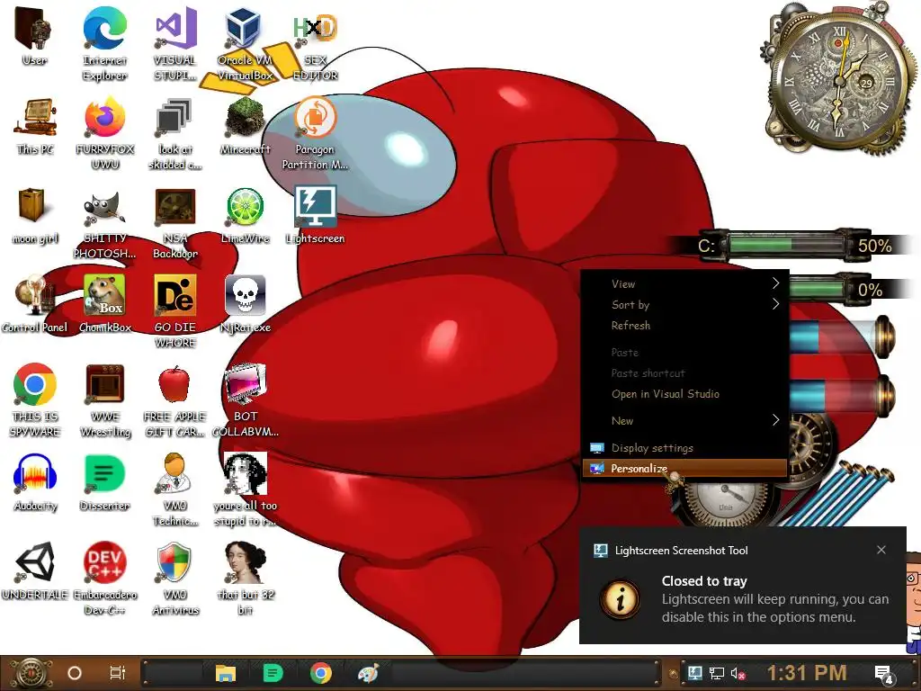Open the Action Center notifications icon
The width and height of the screenshot is (921, 691).
point(883,675)
